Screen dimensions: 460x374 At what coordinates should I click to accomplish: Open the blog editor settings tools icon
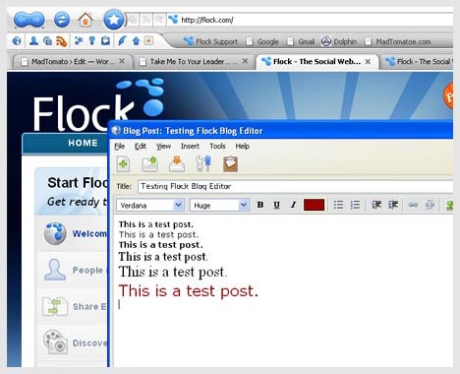(203, 163)
